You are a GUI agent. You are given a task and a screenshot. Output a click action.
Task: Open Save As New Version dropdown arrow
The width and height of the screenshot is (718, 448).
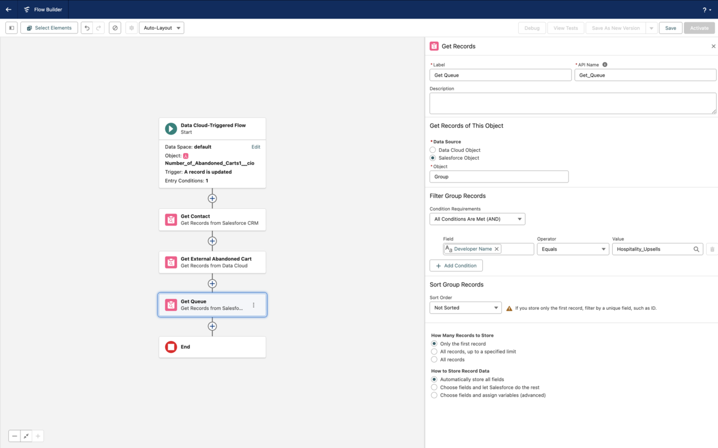click(x=652, y=28)
